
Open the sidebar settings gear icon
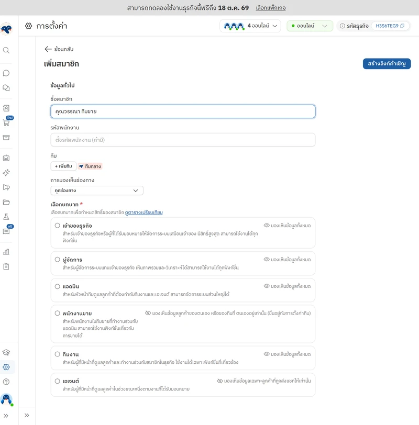pyautogui.click(x=6, y=367)
